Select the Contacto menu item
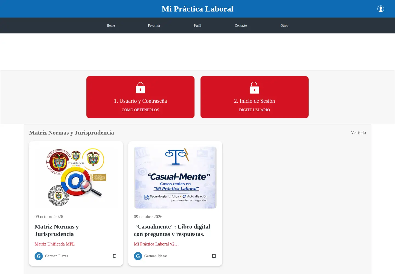395x274 pixels. (x=241, y=25)
